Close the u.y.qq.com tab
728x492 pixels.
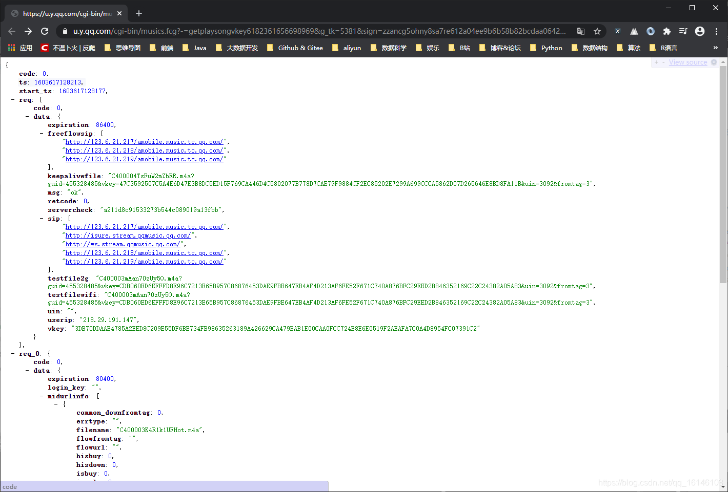(x=119, y=13)
